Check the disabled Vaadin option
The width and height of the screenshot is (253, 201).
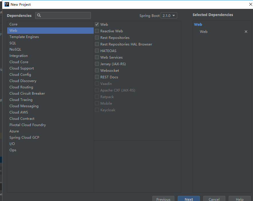pyautogui.click(x=97, y=83)
